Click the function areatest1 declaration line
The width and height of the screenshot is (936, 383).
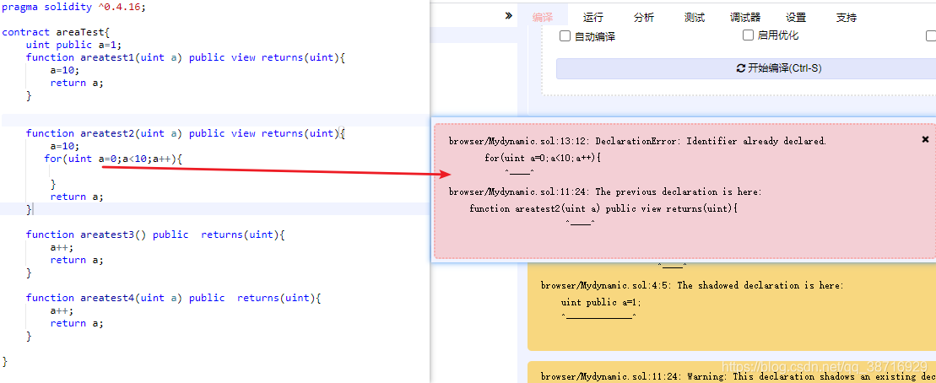click(x=186, y=57)
